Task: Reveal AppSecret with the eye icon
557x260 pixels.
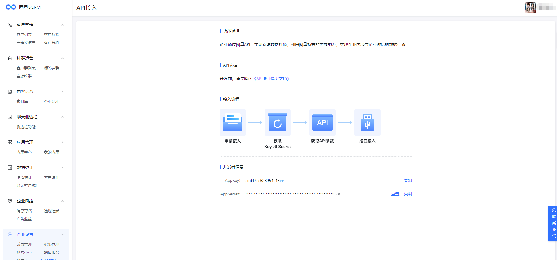Action: click(338, 194)
